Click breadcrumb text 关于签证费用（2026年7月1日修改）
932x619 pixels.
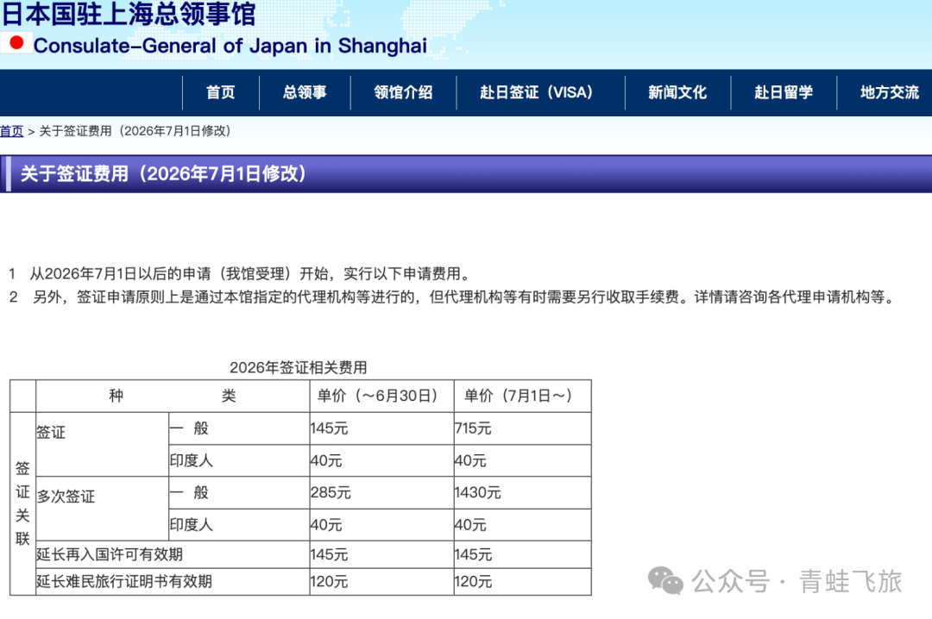(x=135, y=131)
